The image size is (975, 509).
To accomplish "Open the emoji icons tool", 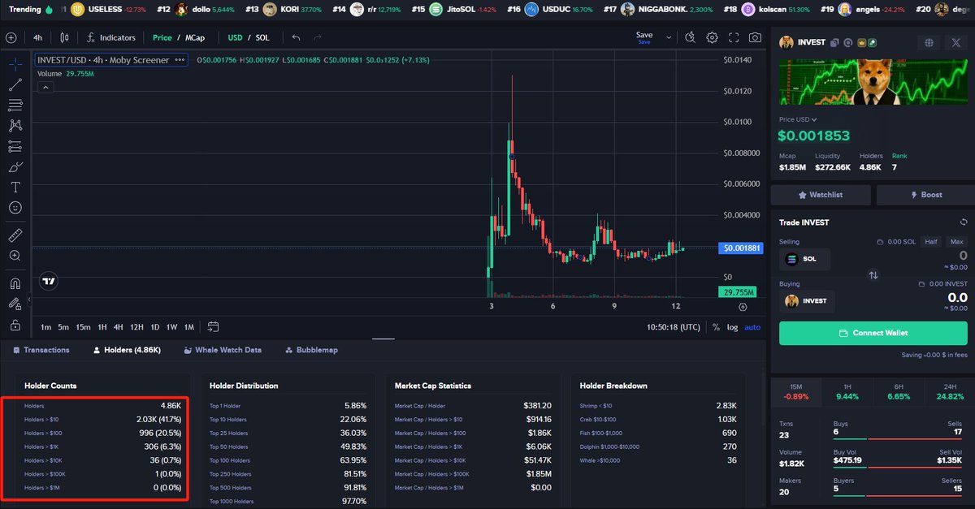I will pyautogui.click(x=15, y=208).
